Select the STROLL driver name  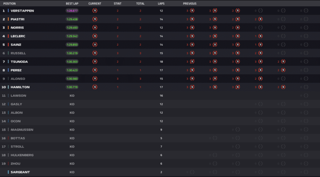[x=17, y=147]
